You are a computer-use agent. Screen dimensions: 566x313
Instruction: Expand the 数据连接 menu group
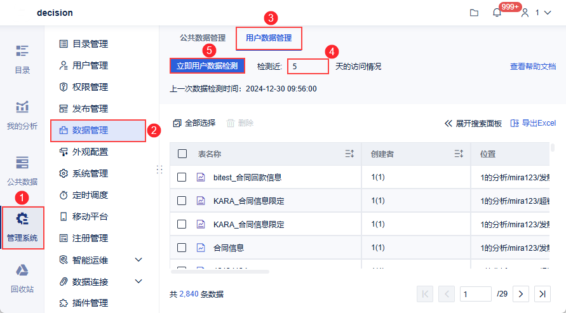click(138, 281)
